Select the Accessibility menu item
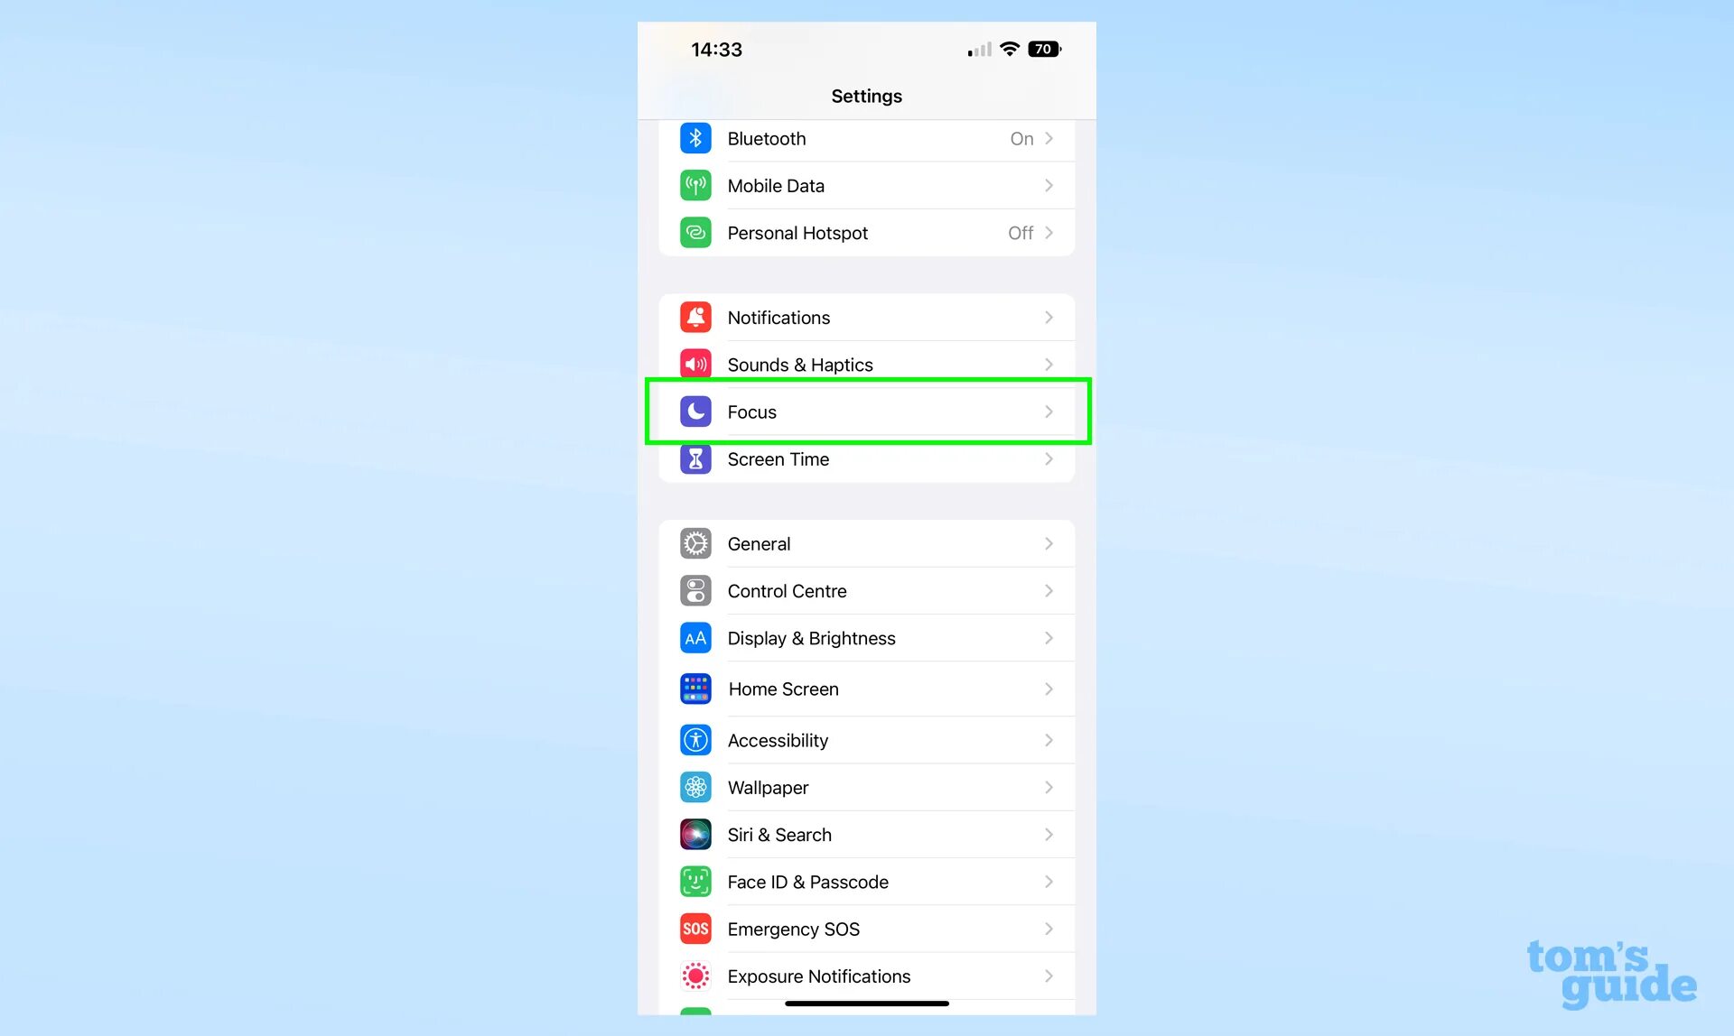1734x1036 pixels. [866, 740]
